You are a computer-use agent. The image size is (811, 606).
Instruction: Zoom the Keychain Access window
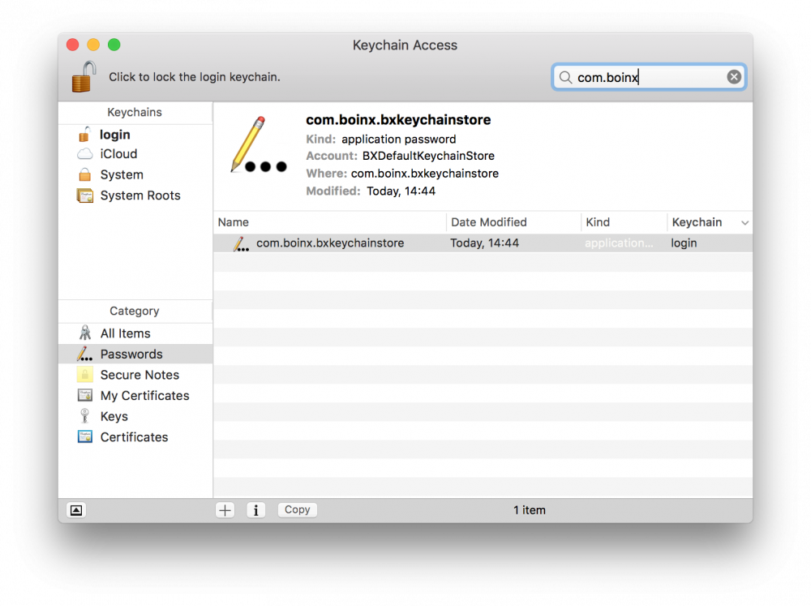point(114,45)
